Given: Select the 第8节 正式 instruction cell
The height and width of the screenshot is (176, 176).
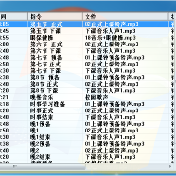Looking at the screenshot, I should [x=44, y=84].
